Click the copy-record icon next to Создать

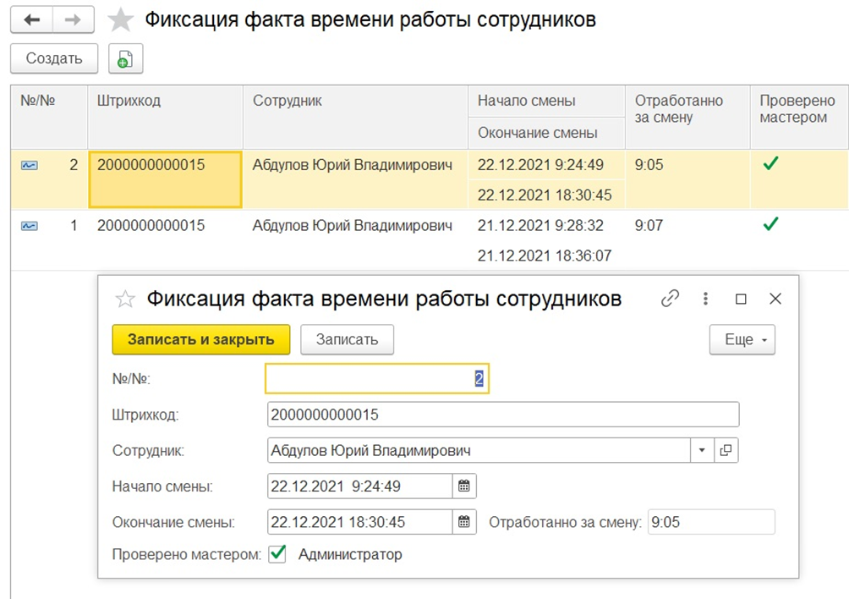(125, 58)
